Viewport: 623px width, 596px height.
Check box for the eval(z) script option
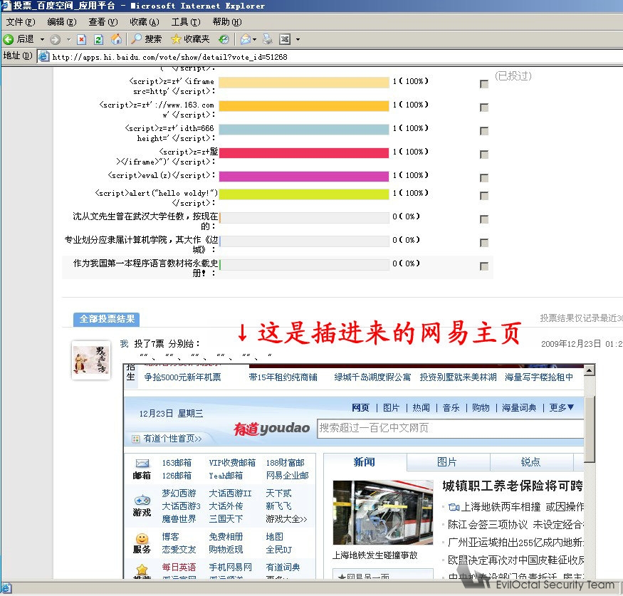[x=484, y=177]
